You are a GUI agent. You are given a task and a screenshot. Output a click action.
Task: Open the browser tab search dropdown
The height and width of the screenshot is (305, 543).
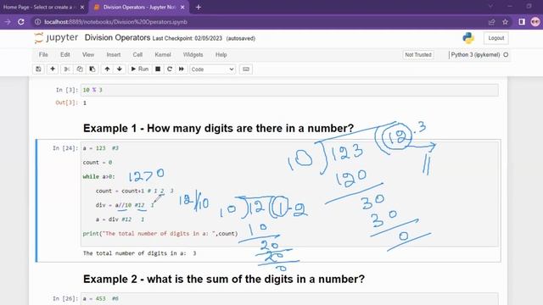490,6
